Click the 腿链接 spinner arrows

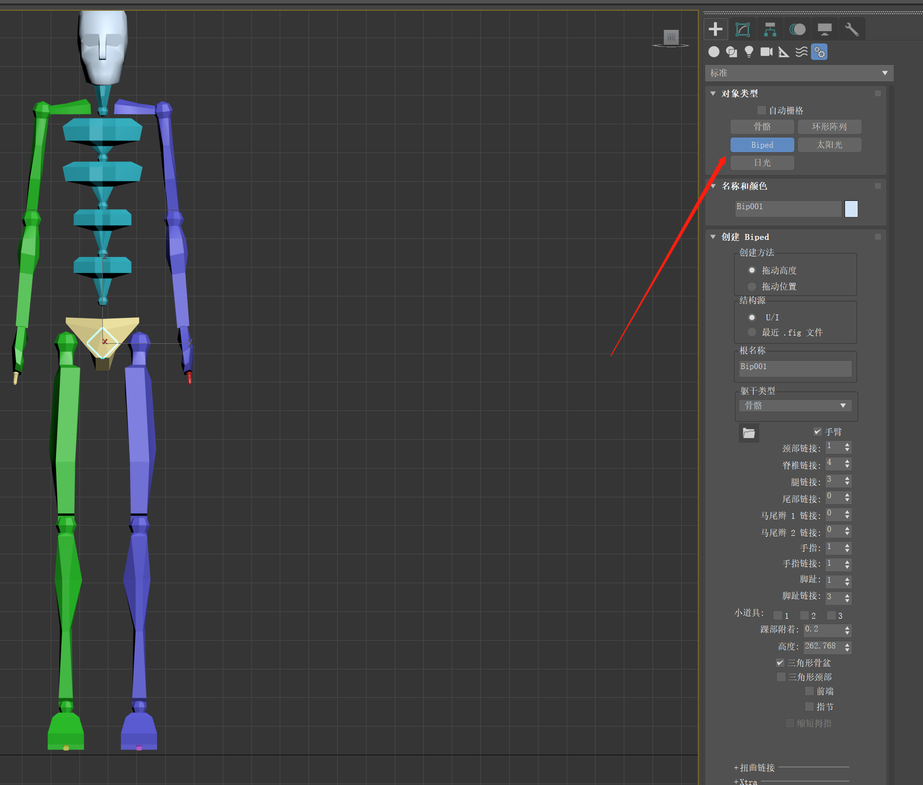click(847, 481)
